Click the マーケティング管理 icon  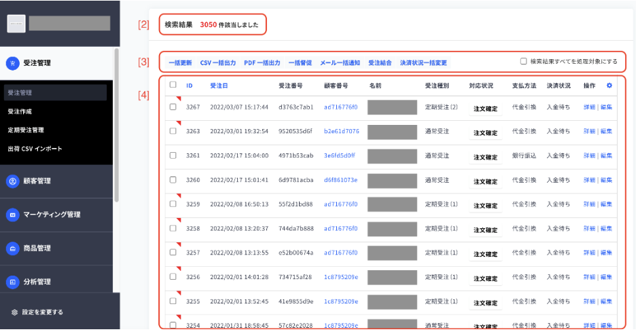pos(13,215)
